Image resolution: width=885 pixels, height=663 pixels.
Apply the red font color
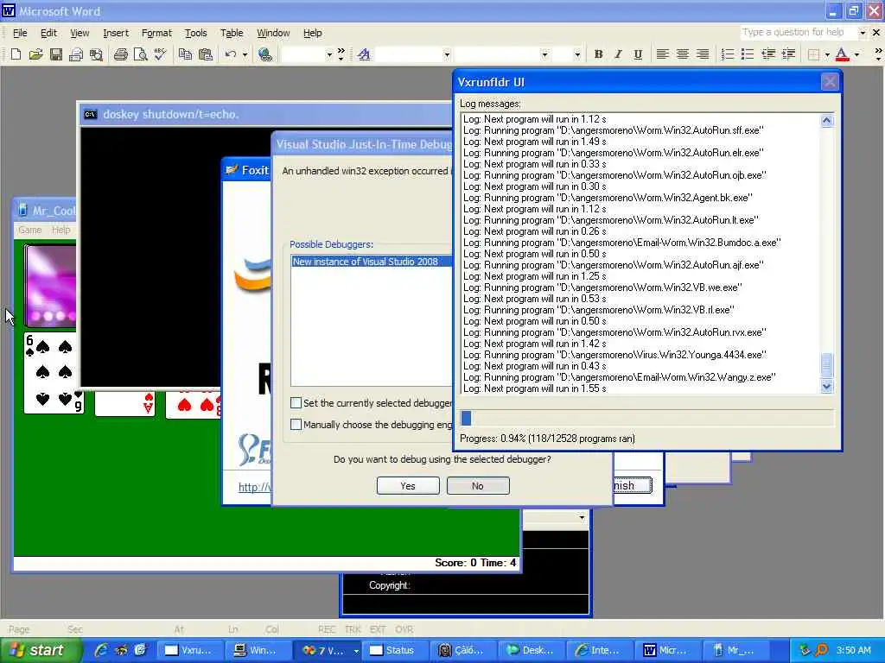[842, 54]
